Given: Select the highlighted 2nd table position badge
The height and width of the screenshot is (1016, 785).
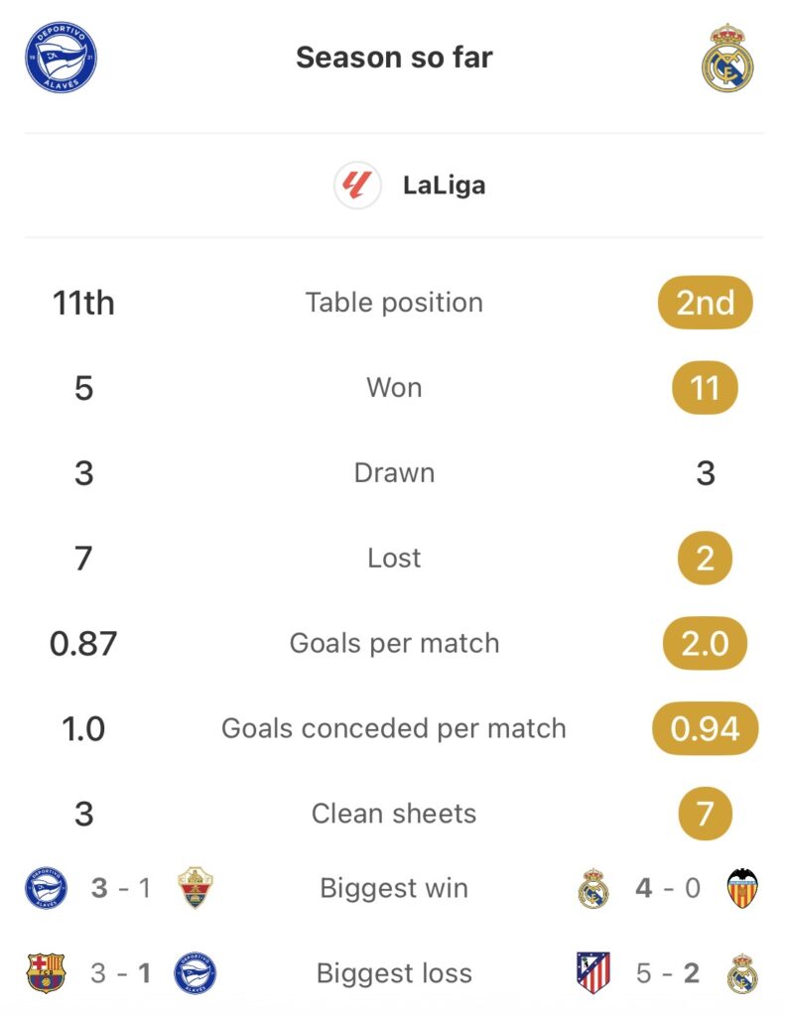Looking at the screenshot, I should pyautogui.click(x=705, y=303).
